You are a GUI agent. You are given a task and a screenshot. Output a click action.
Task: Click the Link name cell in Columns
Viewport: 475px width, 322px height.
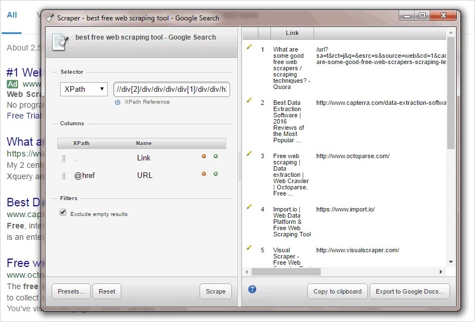pyautogui.click(x=143, y=158)
